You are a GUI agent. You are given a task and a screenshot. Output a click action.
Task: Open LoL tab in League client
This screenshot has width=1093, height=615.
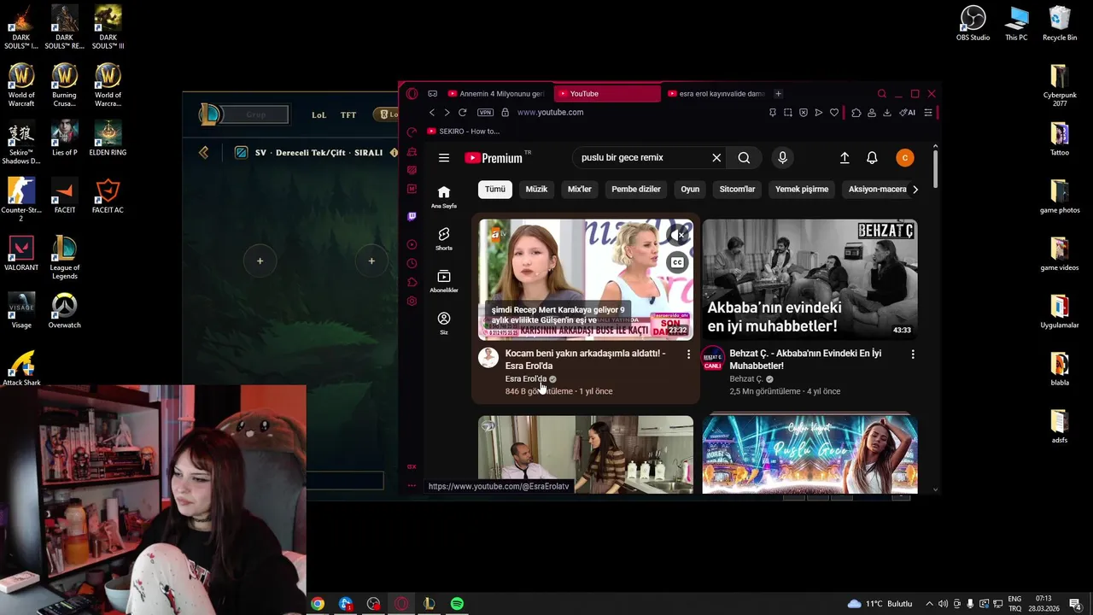coord(319,114)
